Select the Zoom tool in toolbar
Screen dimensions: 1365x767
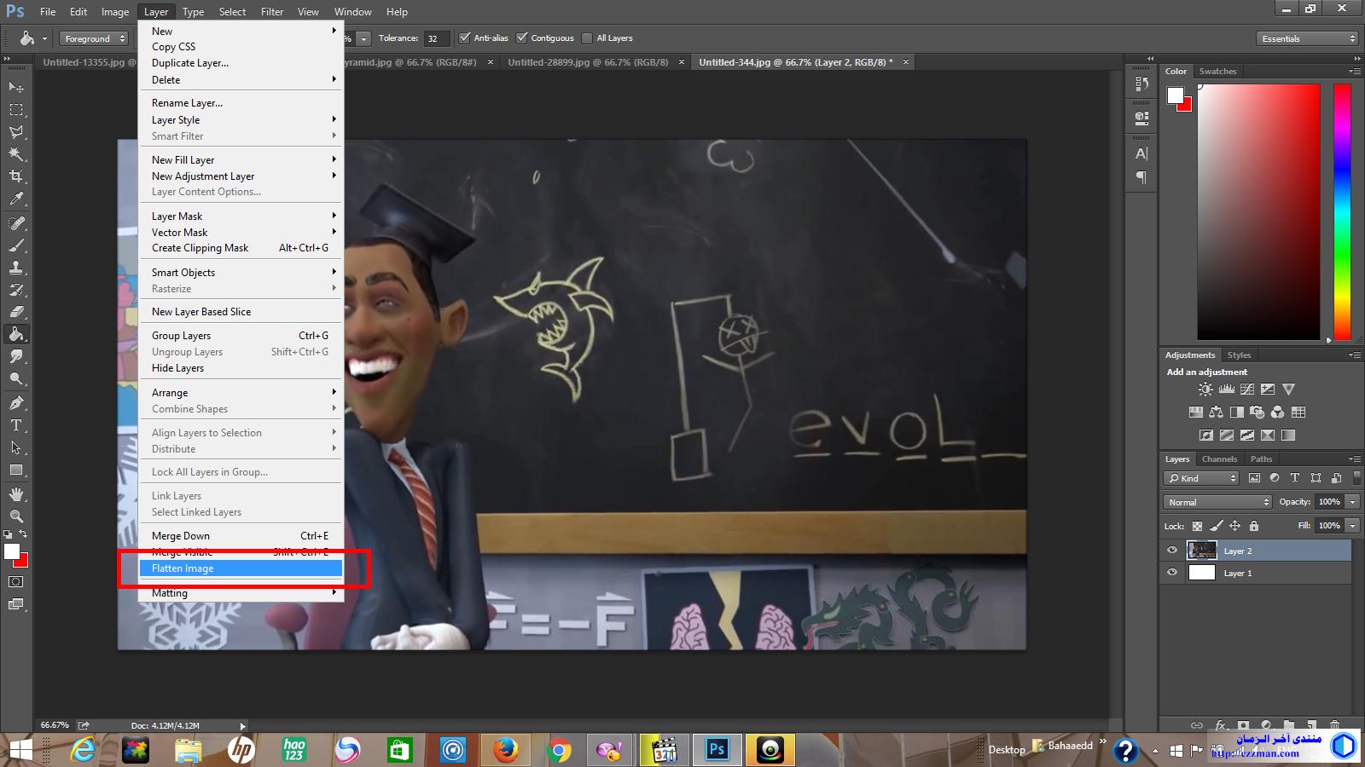(x=16, y=516)
